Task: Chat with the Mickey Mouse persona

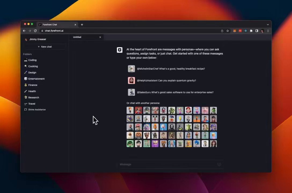Action: (155, 119)
